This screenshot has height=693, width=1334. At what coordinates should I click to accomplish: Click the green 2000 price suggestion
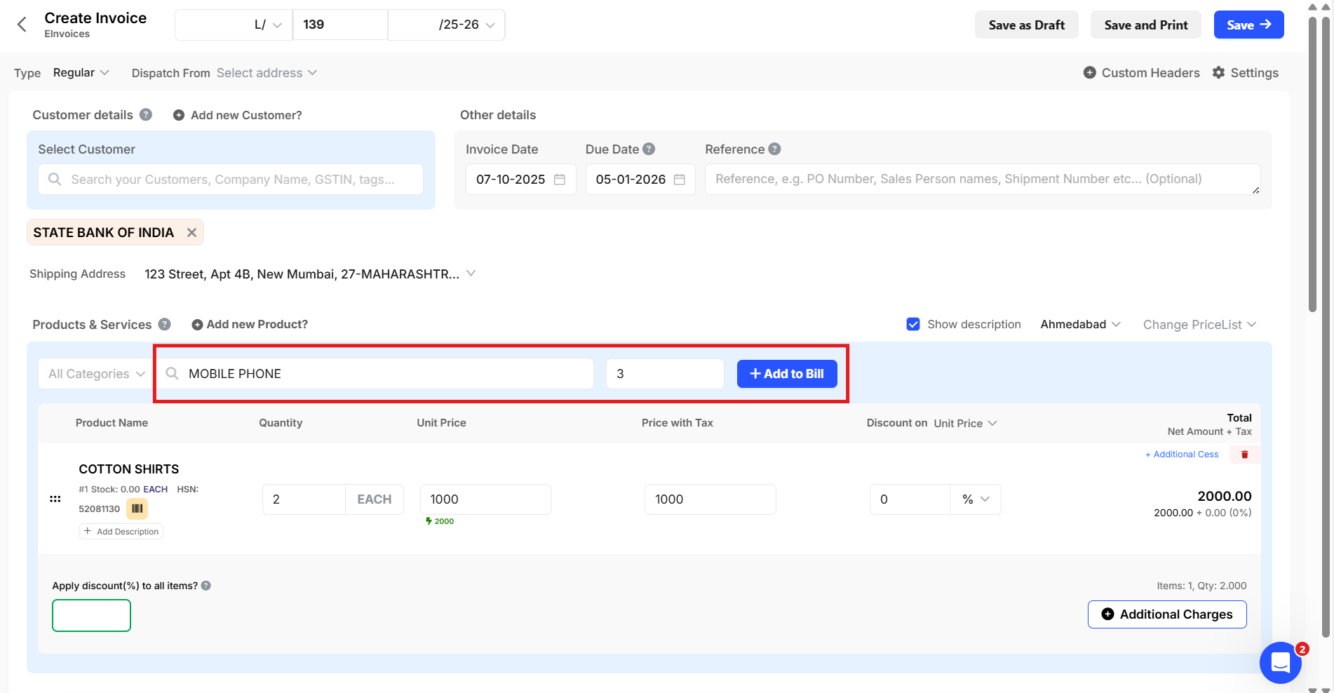[440, 521]
